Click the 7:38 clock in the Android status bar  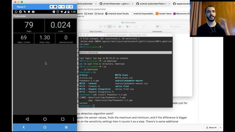[73, 12]
